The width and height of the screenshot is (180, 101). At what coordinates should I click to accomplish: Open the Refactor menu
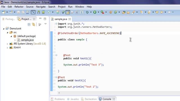19,7
